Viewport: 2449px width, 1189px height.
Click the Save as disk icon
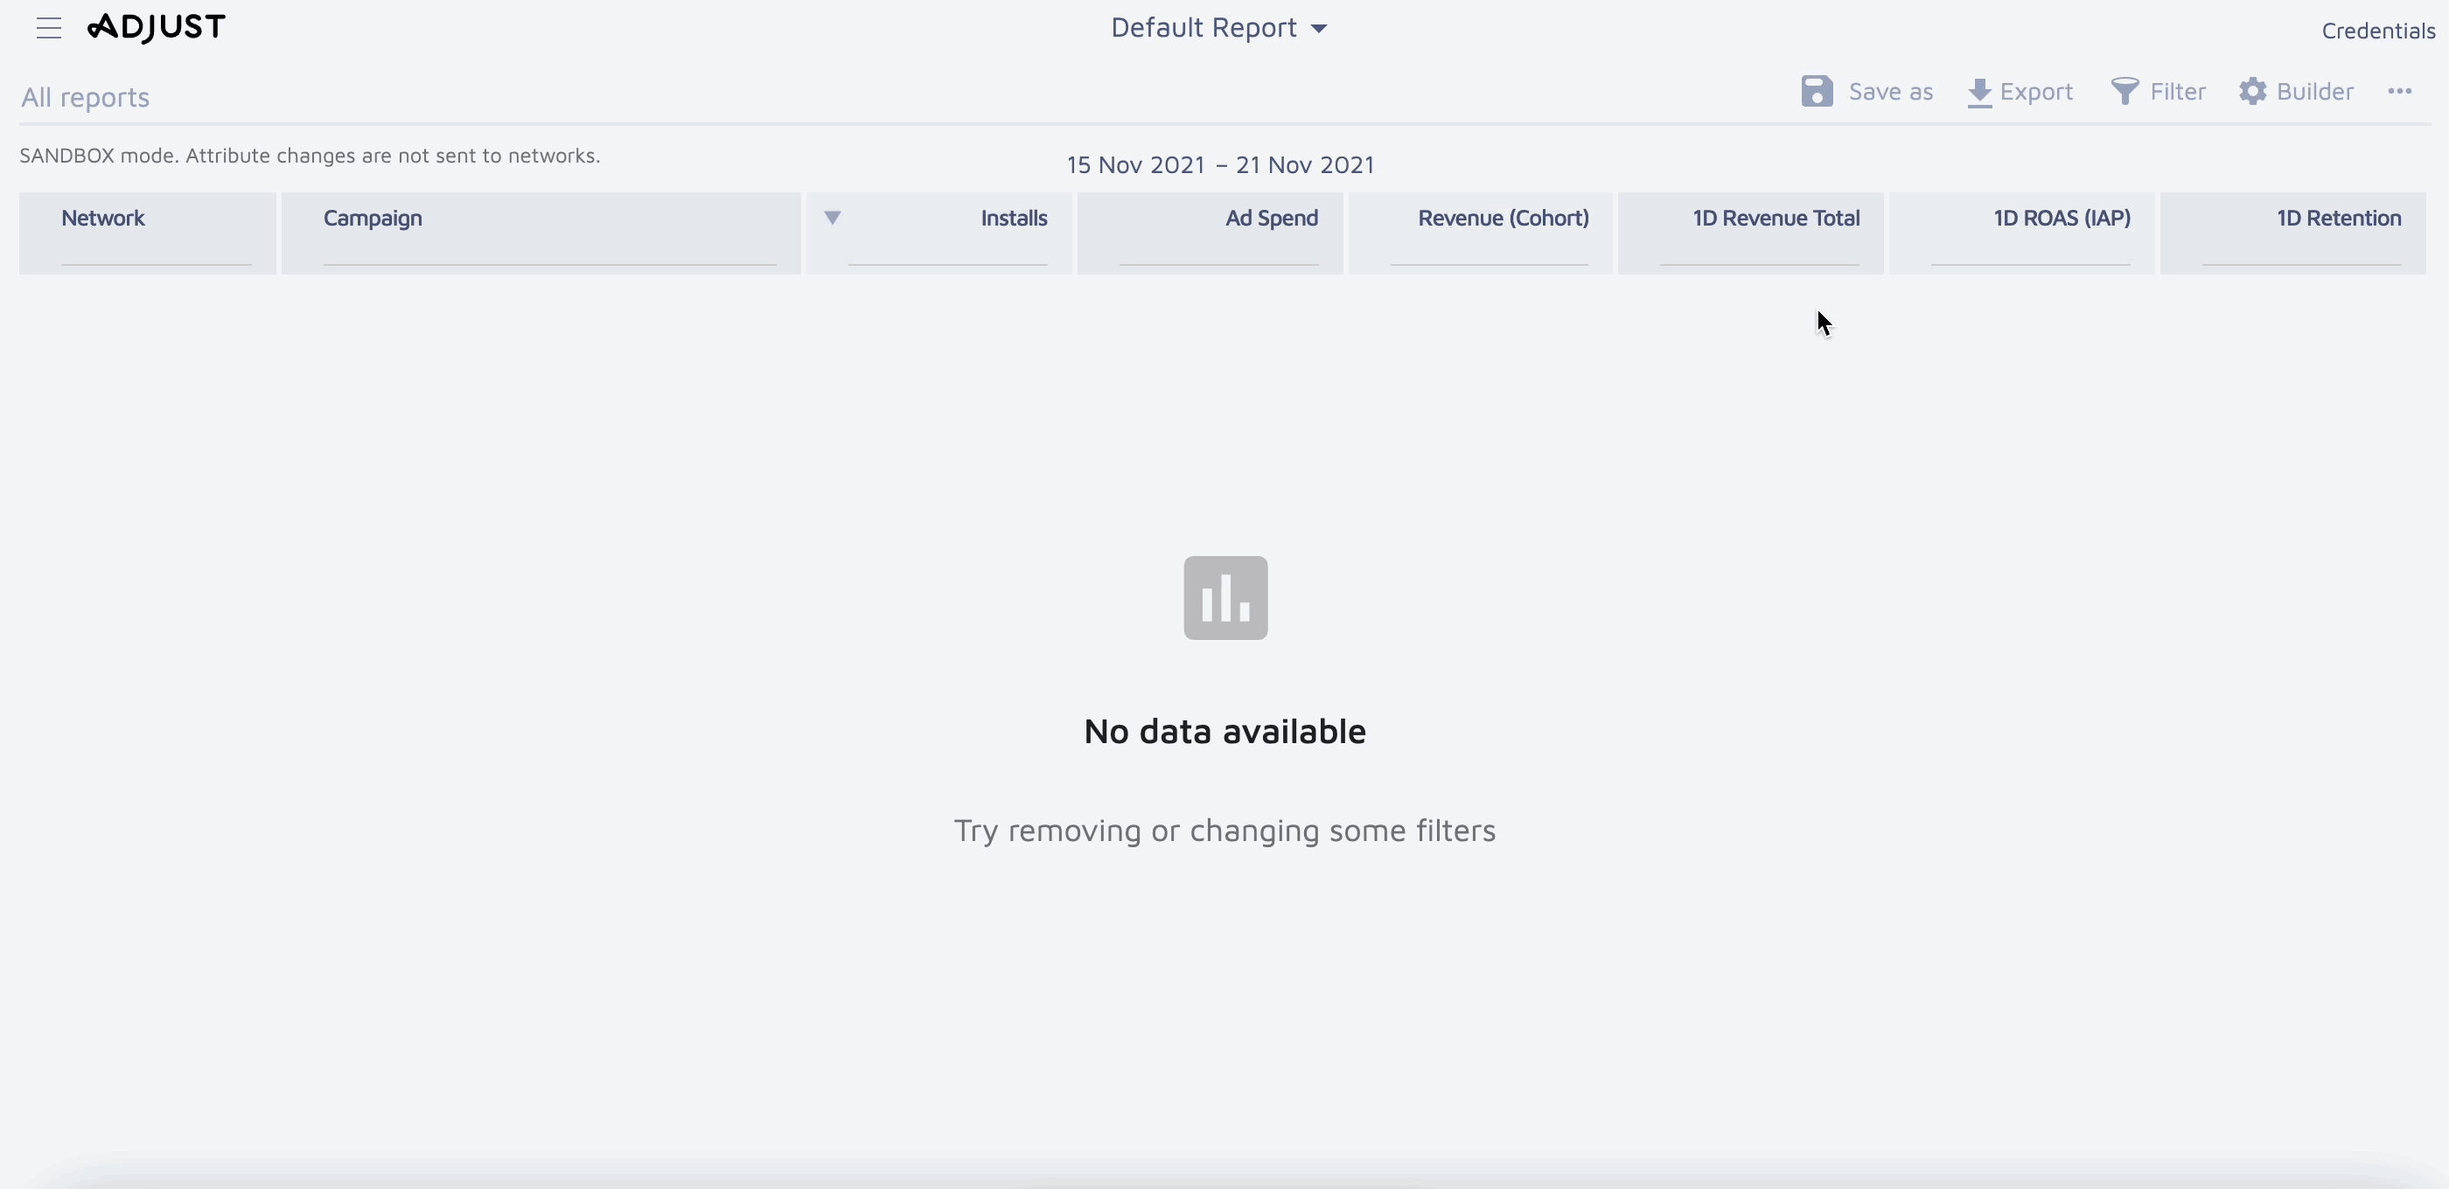pos(1818,91)
